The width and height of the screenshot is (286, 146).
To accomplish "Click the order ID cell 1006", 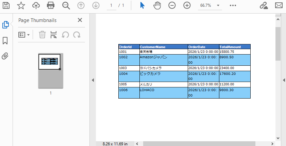I will click(129, 93).
